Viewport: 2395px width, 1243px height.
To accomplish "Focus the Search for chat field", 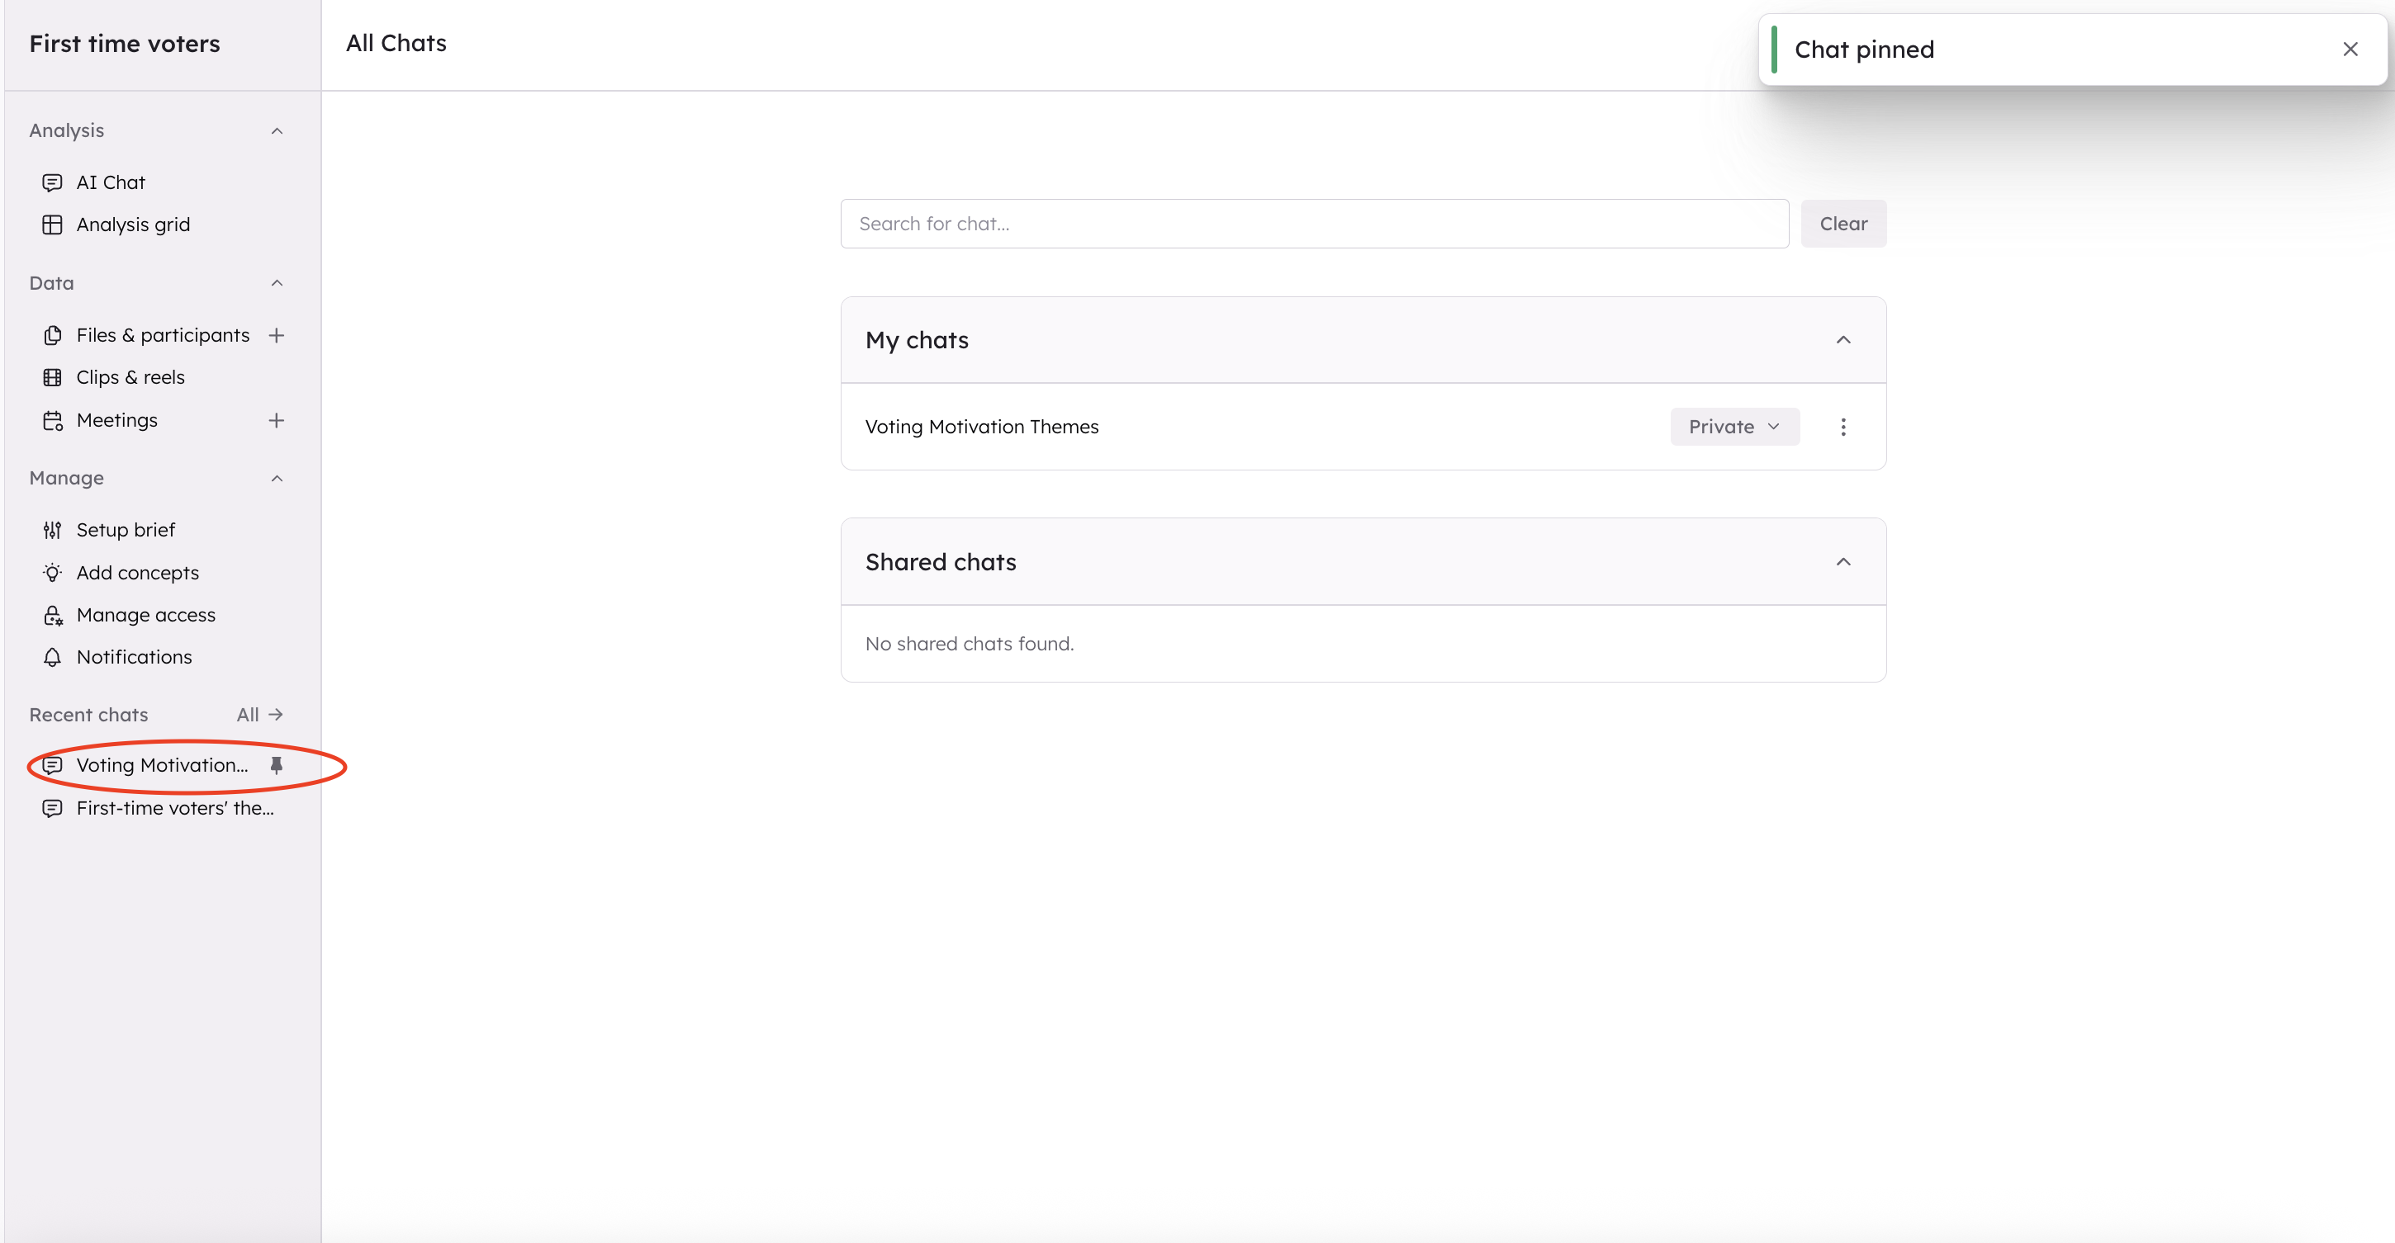I will (1313, 224).
